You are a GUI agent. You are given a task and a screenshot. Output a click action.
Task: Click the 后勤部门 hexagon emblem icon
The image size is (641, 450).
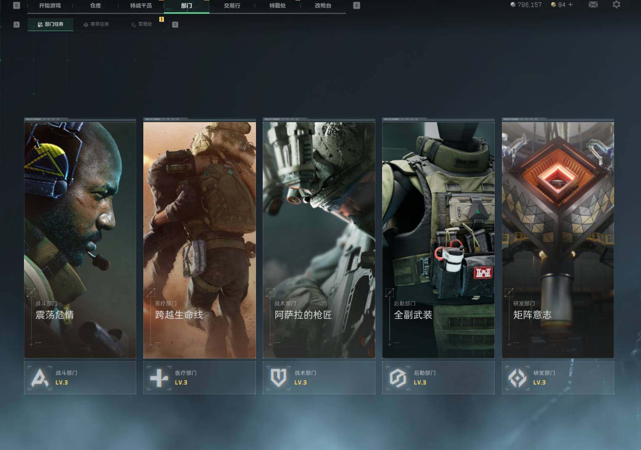point(398,378)
